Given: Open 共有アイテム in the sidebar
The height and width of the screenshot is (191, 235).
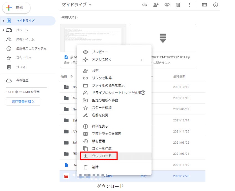Looking at the screenshot, I should coord(25,39).
